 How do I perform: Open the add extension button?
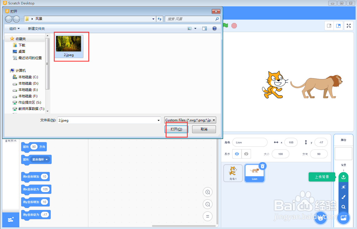(x=11, y=220)
